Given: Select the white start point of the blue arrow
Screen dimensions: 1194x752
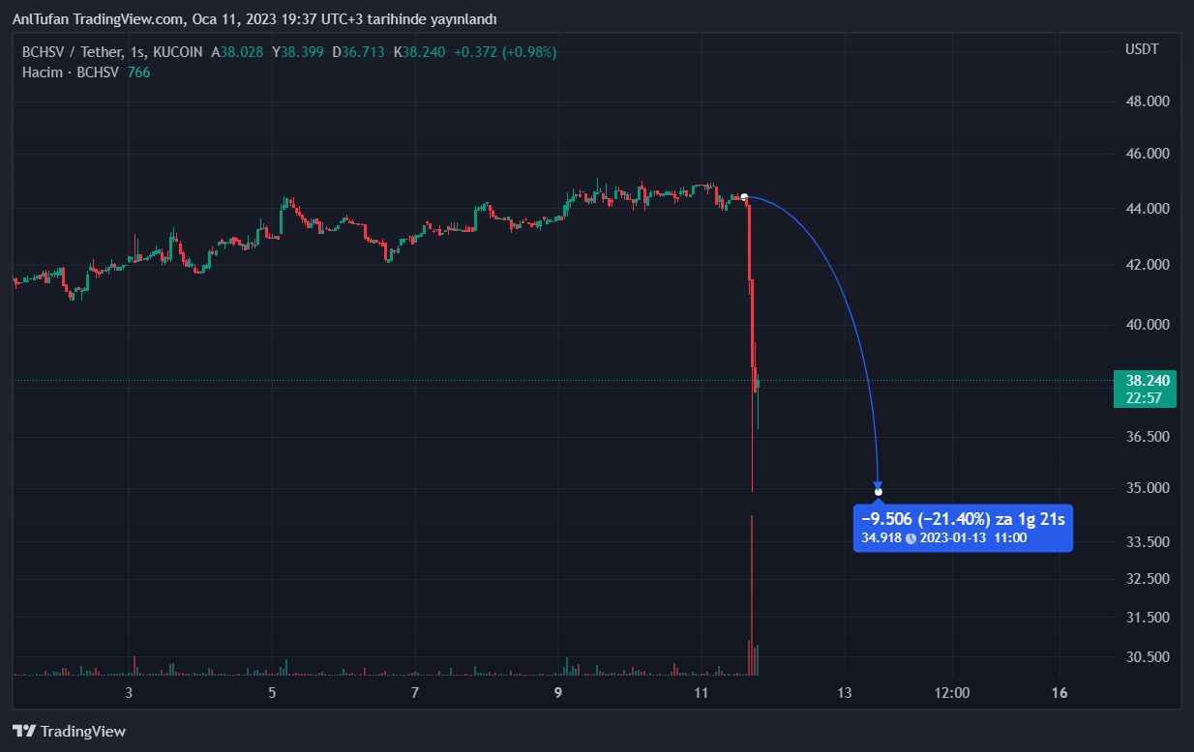Looking at the screenshot, I should pos(744,197).
